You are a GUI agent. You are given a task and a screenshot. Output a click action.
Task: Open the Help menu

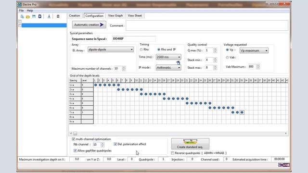coord(30,11)
